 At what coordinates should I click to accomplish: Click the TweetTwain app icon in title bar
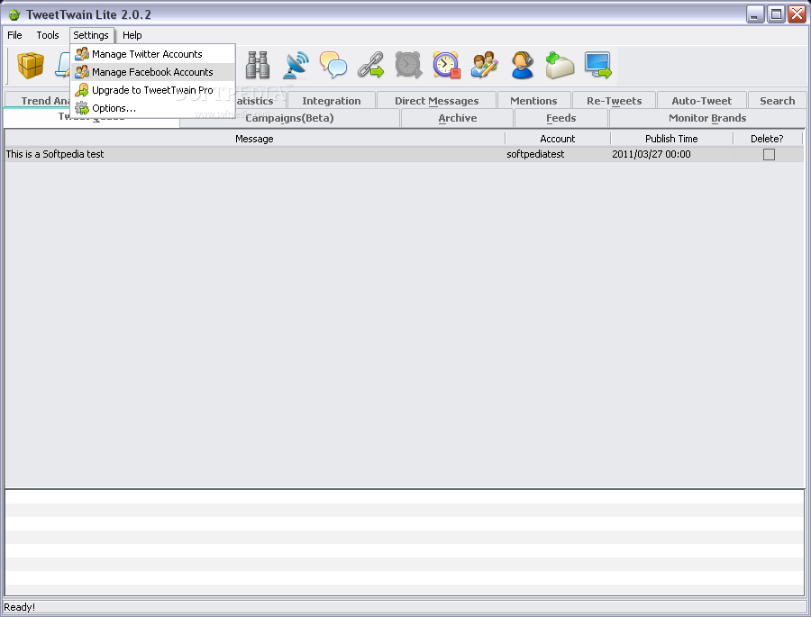(14, 14)
